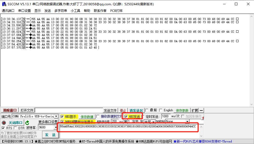
Task: Click the 1000 ms timed send interval field
Action: (x=166, y=116)
